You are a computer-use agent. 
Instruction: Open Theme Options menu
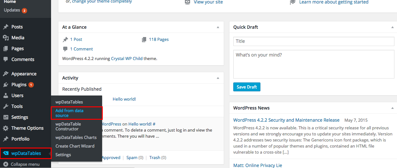click(27, 128)
